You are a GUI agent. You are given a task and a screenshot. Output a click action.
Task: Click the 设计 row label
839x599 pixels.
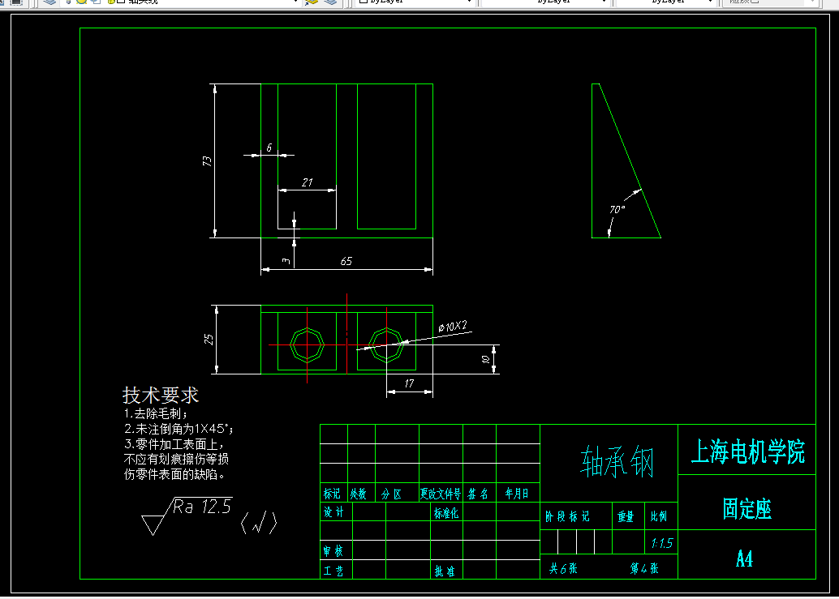[333, 512]
